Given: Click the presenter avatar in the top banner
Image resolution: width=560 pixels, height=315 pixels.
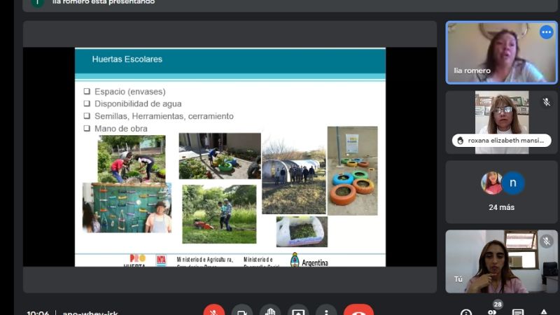Looking at the screenshot, I should pos(36,2).
